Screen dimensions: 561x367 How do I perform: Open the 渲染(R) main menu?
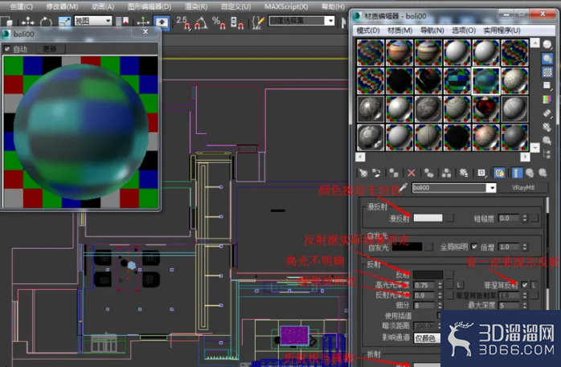[x=195, y=6]
